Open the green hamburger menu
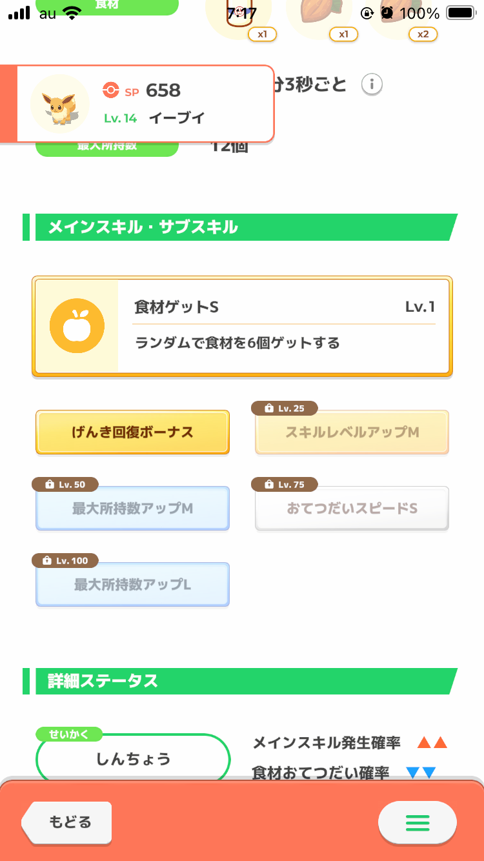The width and height of the screenshot is (484, 861). tap(417, 822)
